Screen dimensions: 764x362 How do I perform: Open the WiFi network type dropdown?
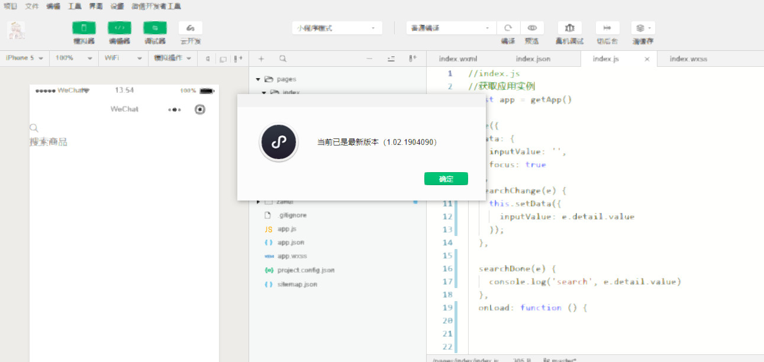tap(123, 58)
